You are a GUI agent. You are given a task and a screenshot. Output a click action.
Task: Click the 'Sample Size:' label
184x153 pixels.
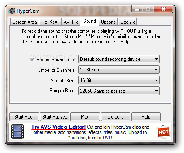pos(63,81)
